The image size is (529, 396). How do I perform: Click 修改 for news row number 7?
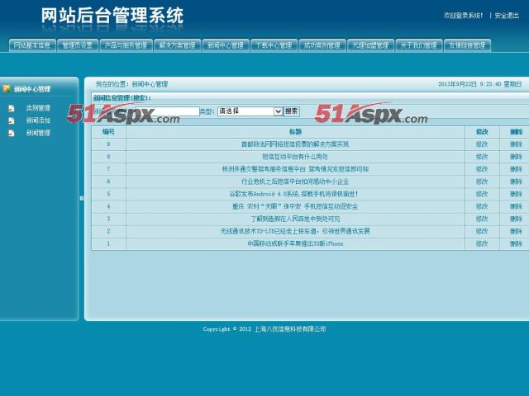tap(482, 169)
